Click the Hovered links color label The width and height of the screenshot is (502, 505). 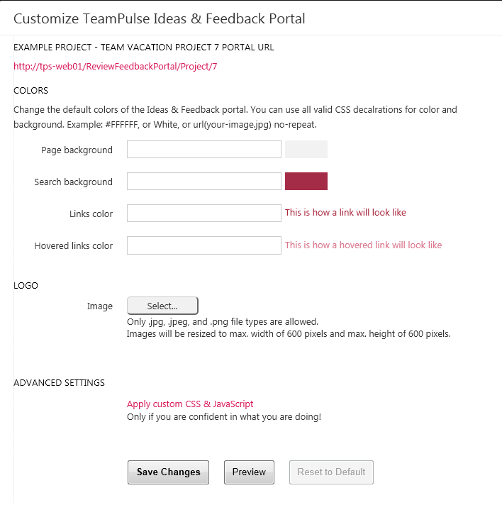pos(74,245)
